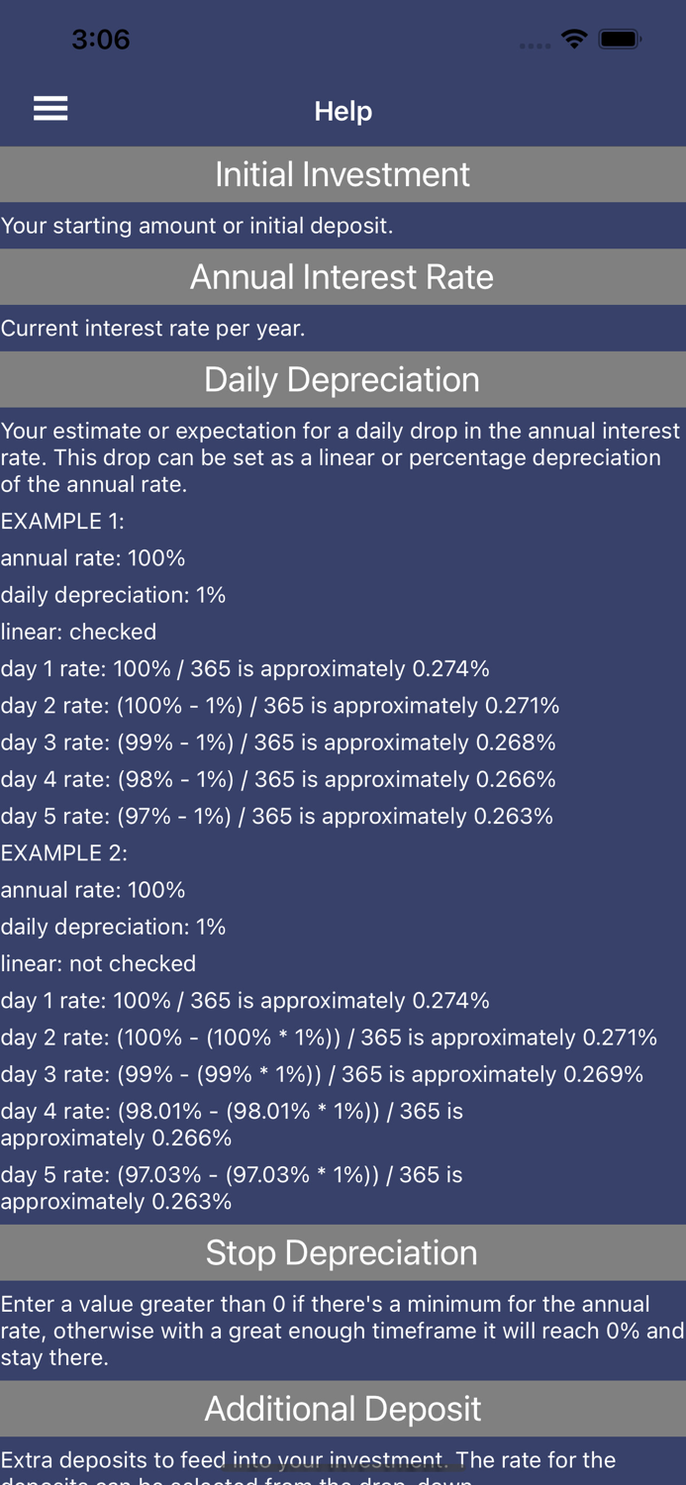Open the navigation hamburger menu
The height and width of the screenshot is (1485, 686).
pyautogui.click(x=49, y=109)
